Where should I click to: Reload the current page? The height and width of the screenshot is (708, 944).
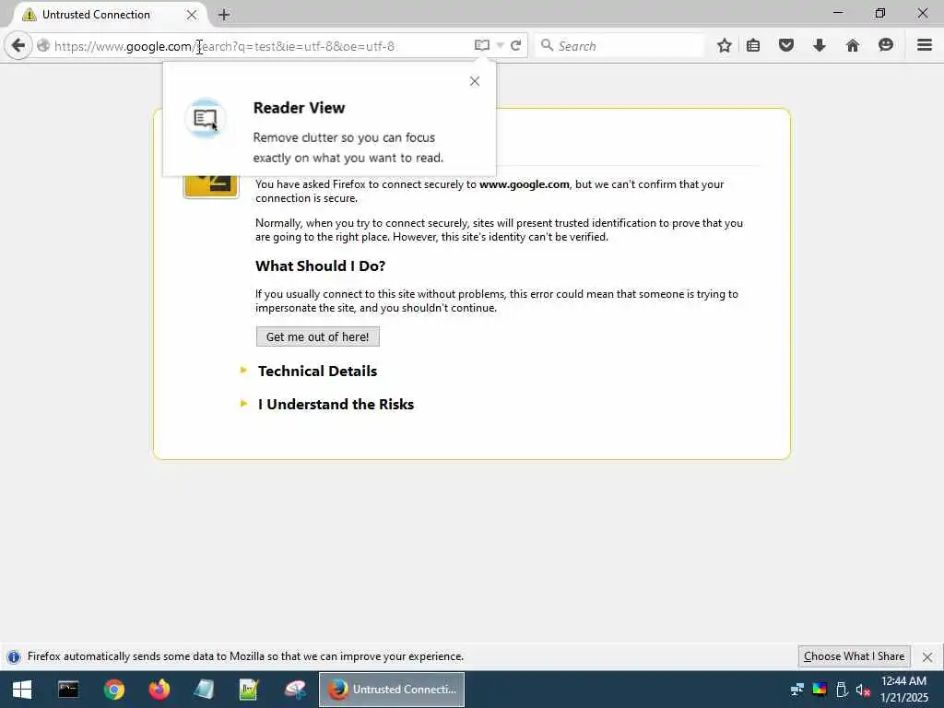pyautogui.click(x=516, y=46)
